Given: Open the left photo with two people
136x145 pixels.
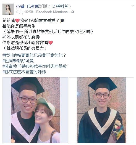Looking at the screenshot, I should 35,110.
